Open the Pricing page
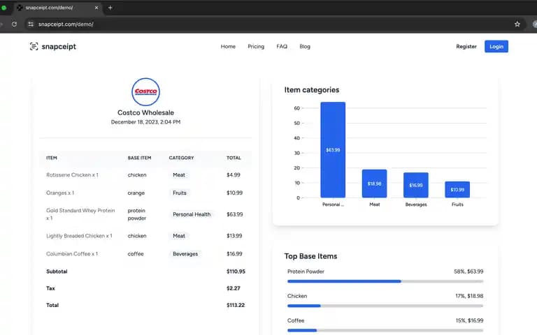The height and width of the screenshot is (335, 537). [256, 47]
